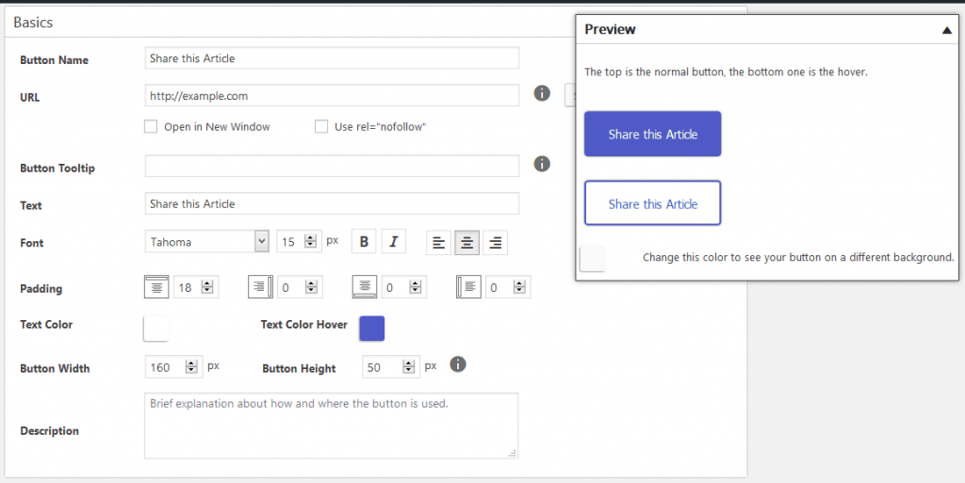965x483 pixels.
Task: Toggle italic font style button
Action: 393,242
